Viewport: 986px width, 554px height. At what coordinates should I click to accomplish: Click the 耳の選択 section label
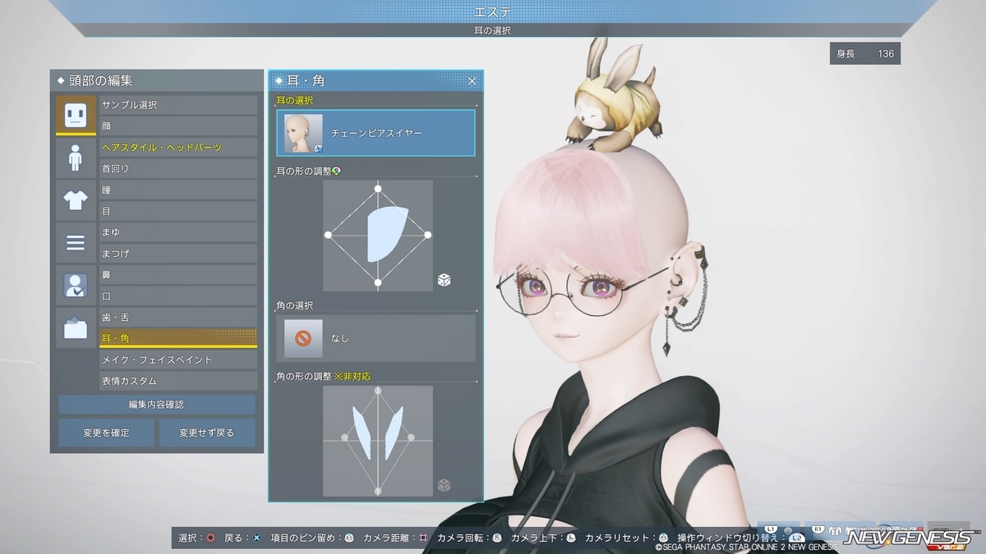[x=294, y=100]
